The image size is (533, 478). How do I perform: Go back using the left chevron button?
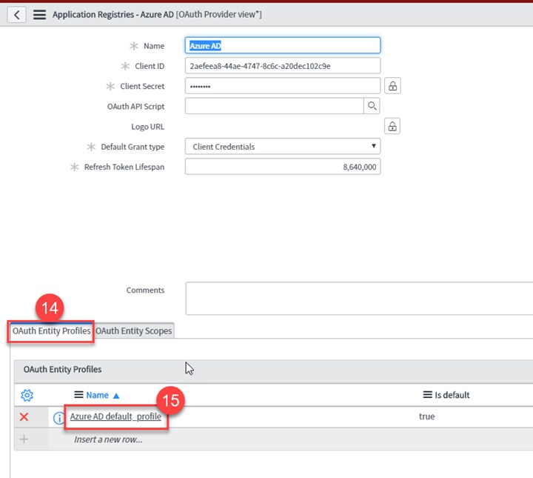coord(16,15)
